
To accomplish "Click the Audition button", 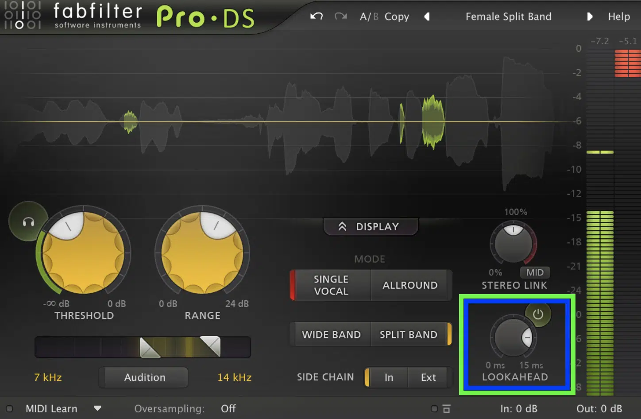I will point(144,377).
